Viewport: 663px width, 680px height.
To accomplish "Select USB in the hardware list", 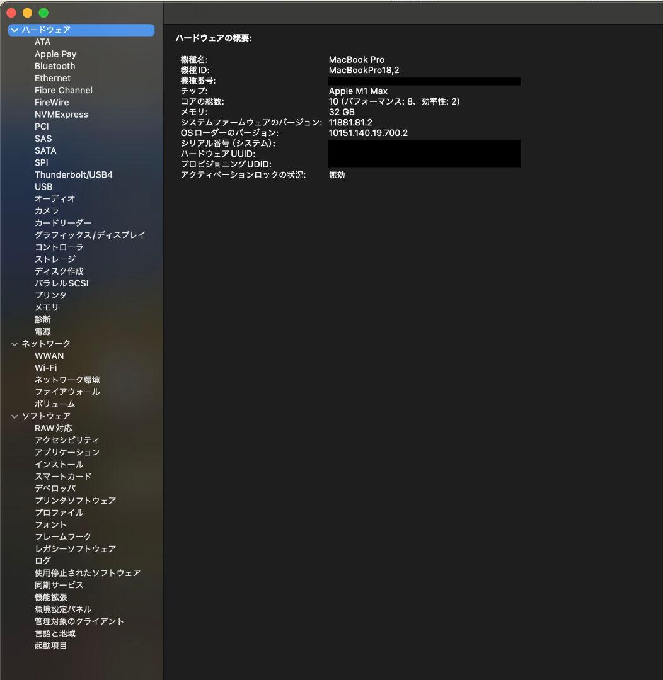I will (43, 187).
